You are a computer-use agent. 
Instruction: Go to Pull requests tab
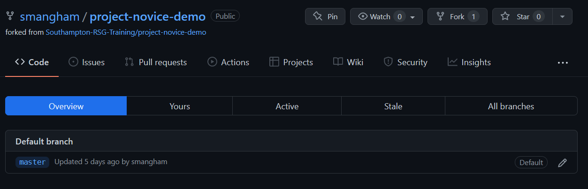[156, 62]
